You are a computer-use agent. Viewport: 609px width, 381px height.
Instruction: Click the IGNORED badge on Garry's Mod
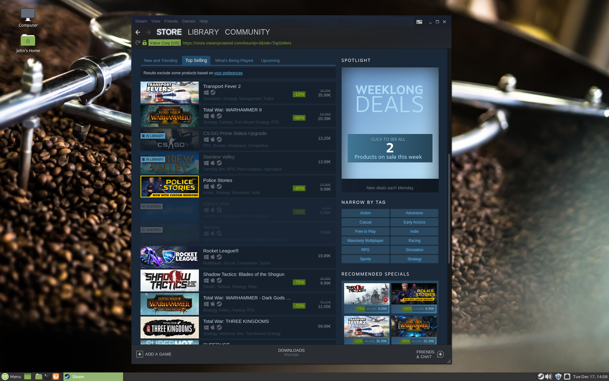151,206
